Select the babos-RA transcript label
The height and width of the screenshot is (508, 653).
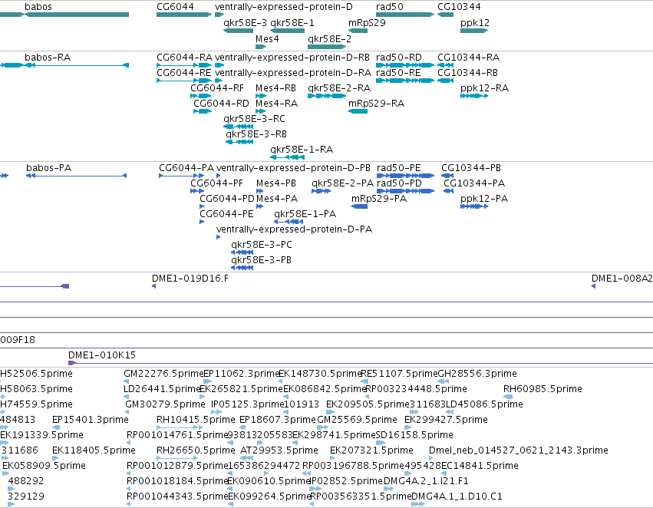pyautogui.click(x=48, y=57)
